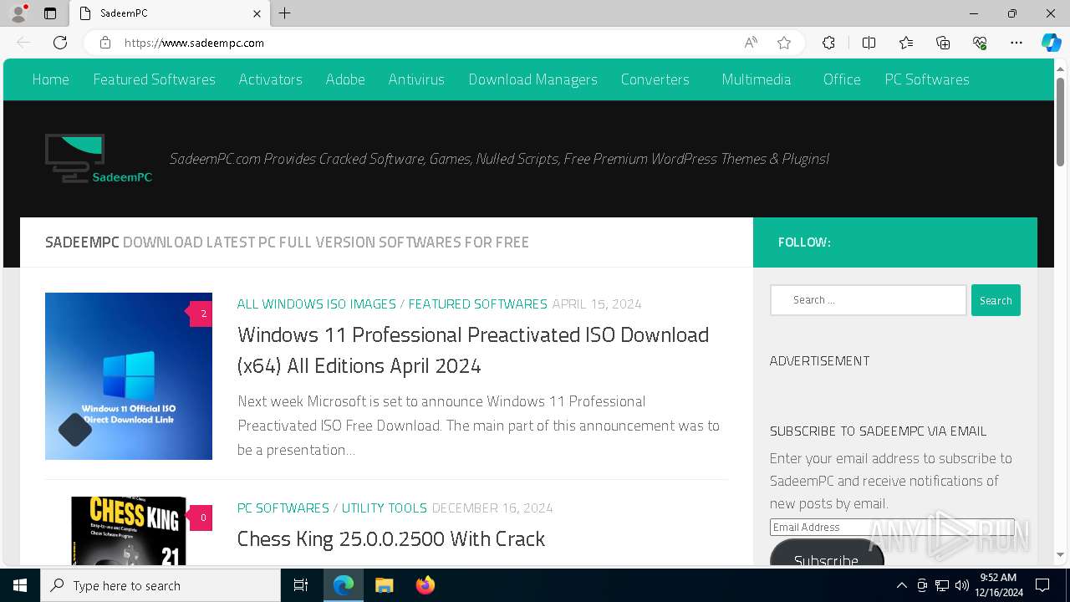1070x602 pixels.
Task: Open PC Softwares menu item
Action: tap(927, 79)
